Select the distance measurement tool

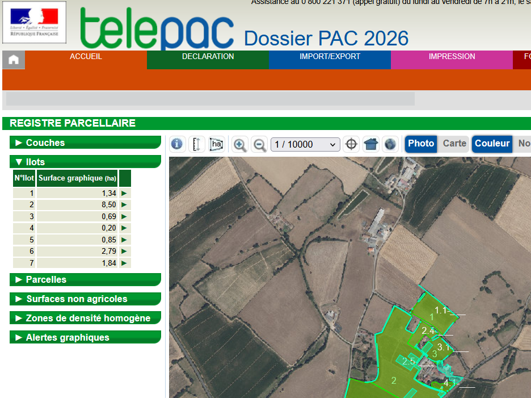197,144
